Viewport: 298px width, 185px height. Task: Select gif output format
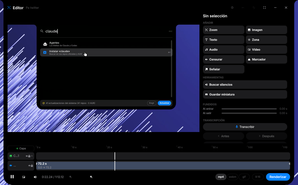pyautogui.click(x=244, y=177)
